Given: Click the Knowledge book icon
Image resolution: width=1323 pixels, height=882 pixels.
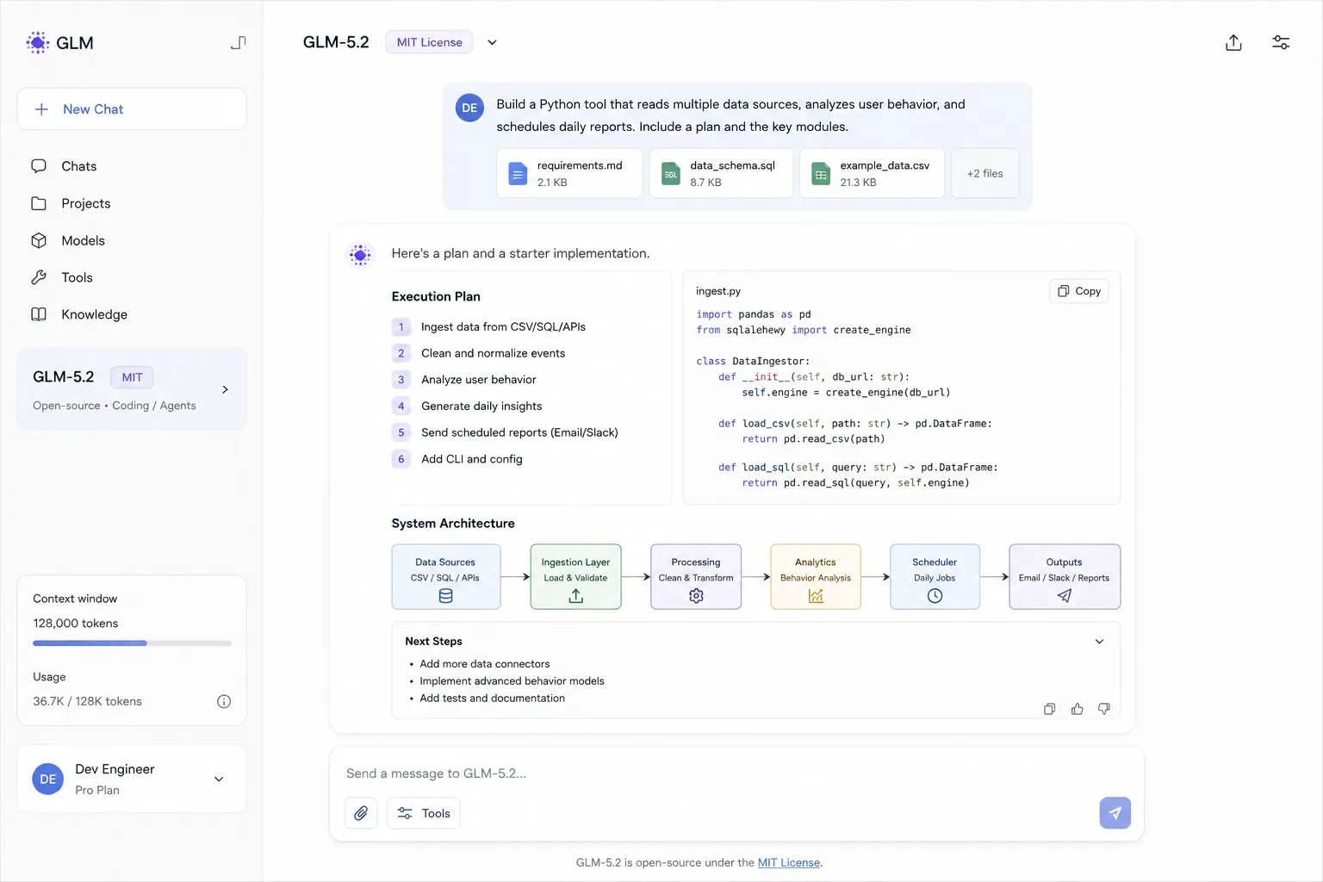Looking at the screenshot, I should tap(39, 314).
